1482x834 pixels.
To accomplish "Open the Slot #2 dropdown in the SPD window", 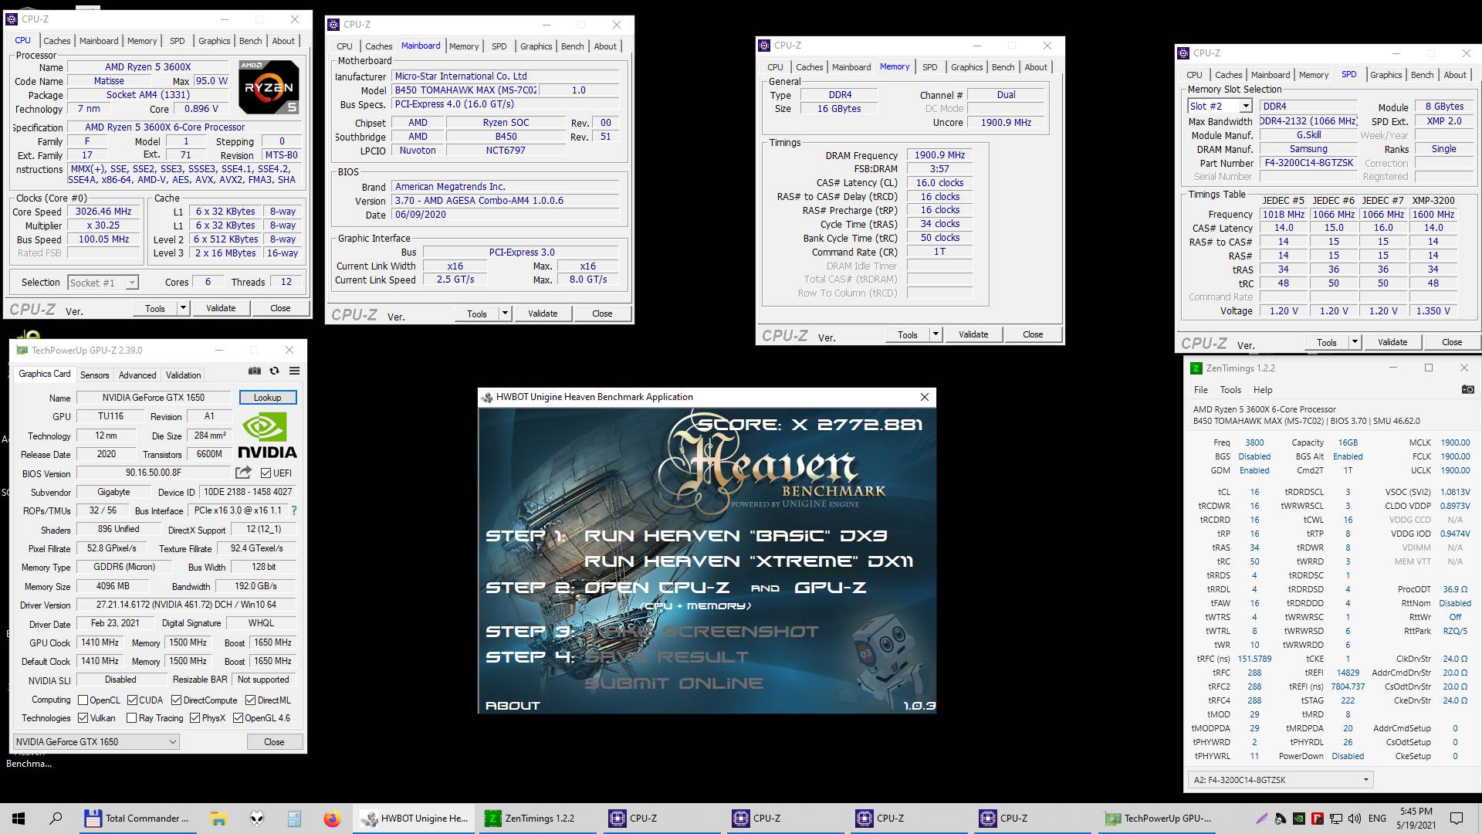I will tap(1220, 107).
